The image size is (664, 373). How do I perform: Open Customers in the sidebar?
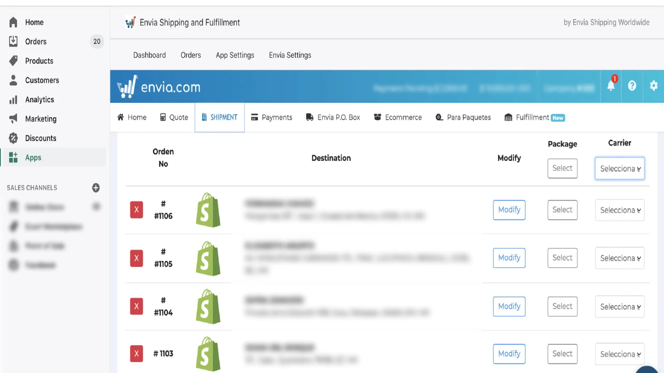coord(42,80)
